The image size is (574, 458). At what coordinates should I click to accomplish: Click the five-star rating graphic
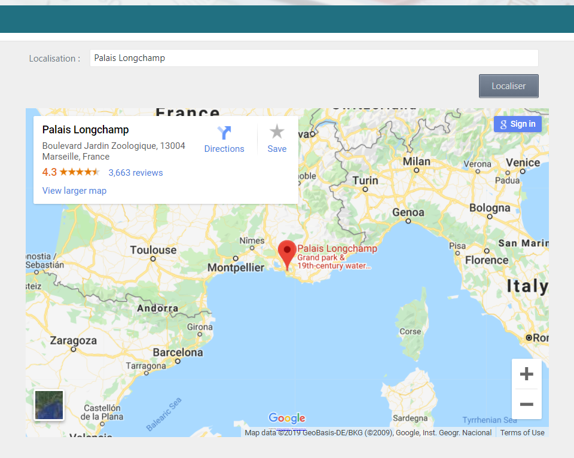click(x=80, y=172)
